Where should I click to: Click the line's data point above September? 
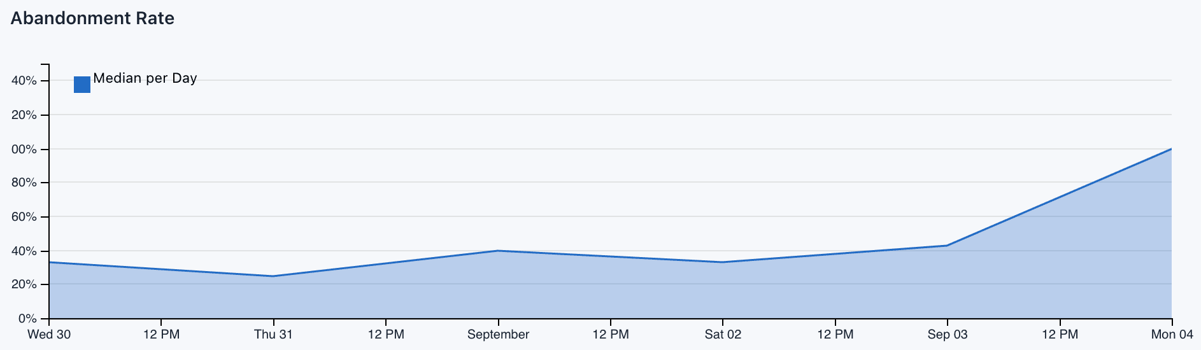498,251
